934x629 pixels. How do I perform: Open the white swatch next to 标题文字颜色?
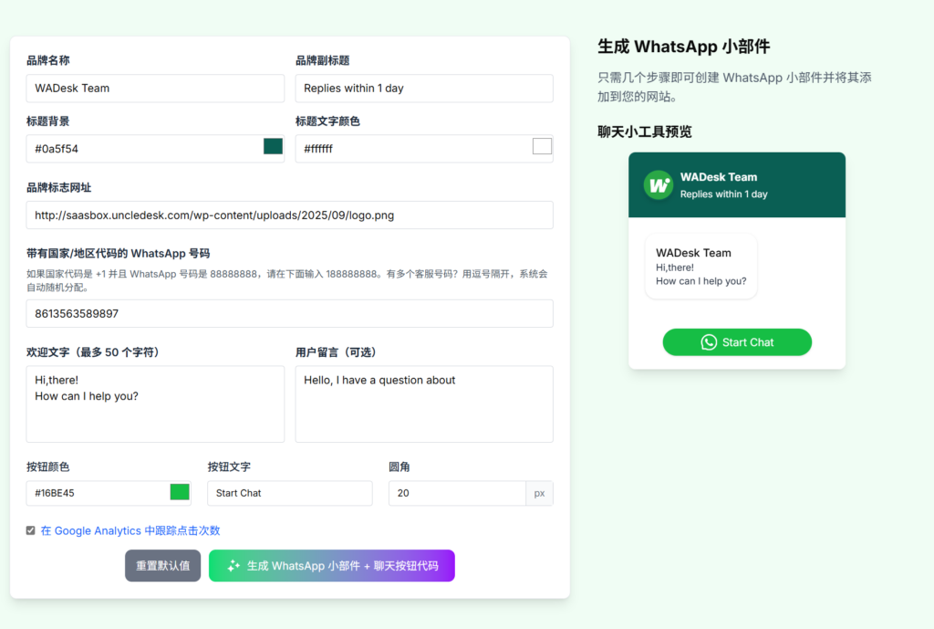click(x=540, y=148)
